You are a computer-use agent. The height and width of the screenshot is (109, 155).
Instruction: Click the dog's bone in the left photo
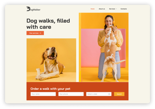click(38, 72)
